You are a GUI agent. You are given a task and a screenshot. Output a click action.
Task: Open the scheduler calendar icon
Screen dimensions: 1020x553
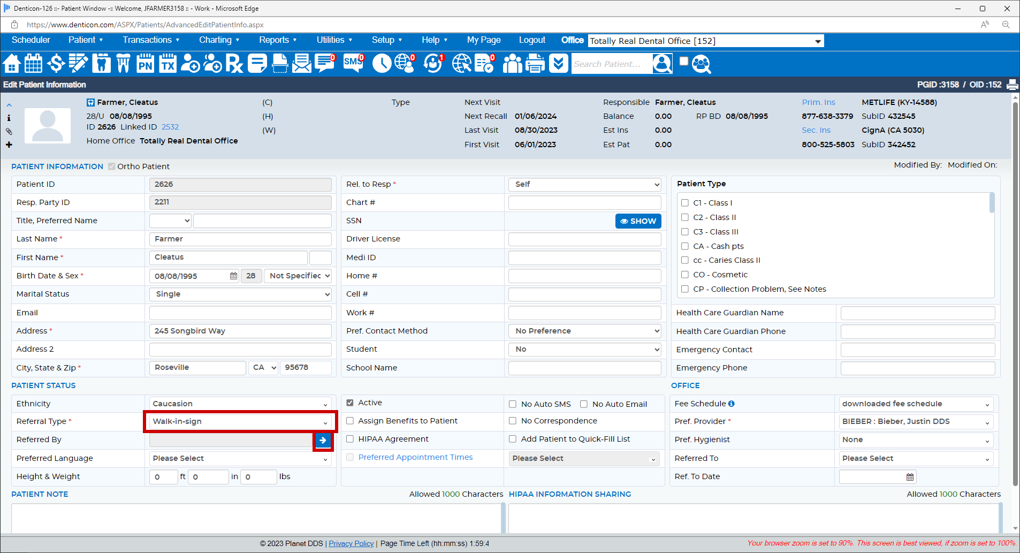click(x=34, y=64)
